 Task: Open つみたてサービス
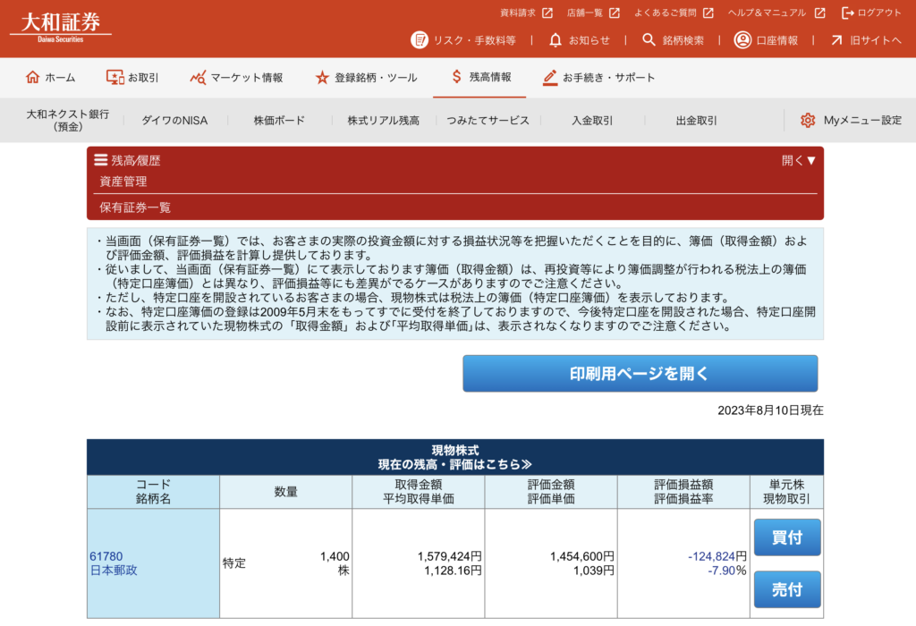[x=488, y=121]
